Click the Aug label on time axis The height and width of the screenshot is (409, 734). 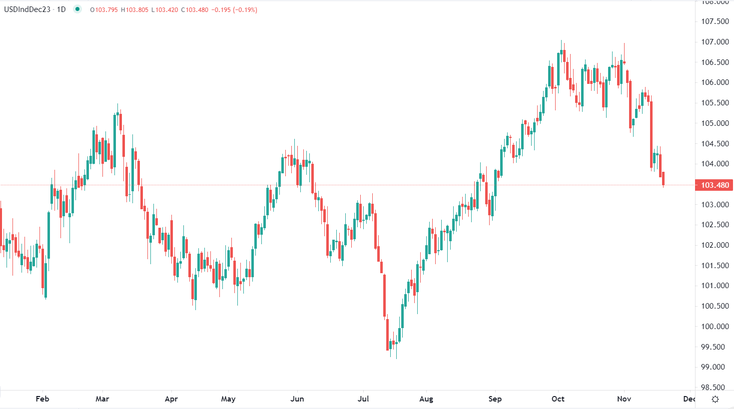click(x=426, y=399)
